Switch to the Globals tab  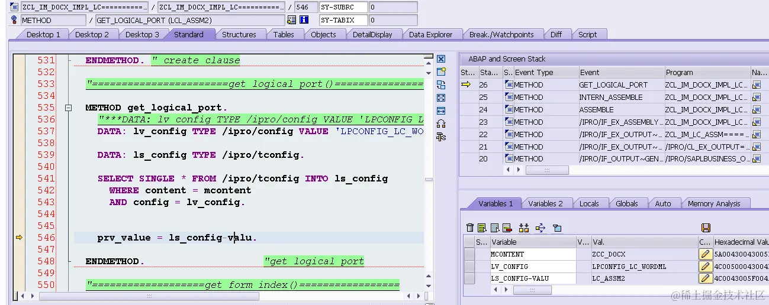coord(626,203)
